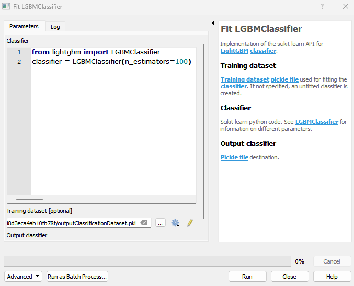Open the LightGBM link in help
The height and width of the screenshot is (286, 354).
click(234, 51)
